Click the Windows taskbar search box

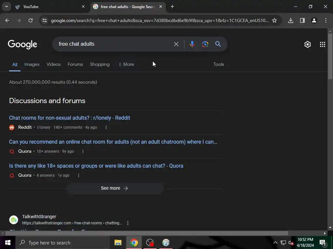click(62, 243)
